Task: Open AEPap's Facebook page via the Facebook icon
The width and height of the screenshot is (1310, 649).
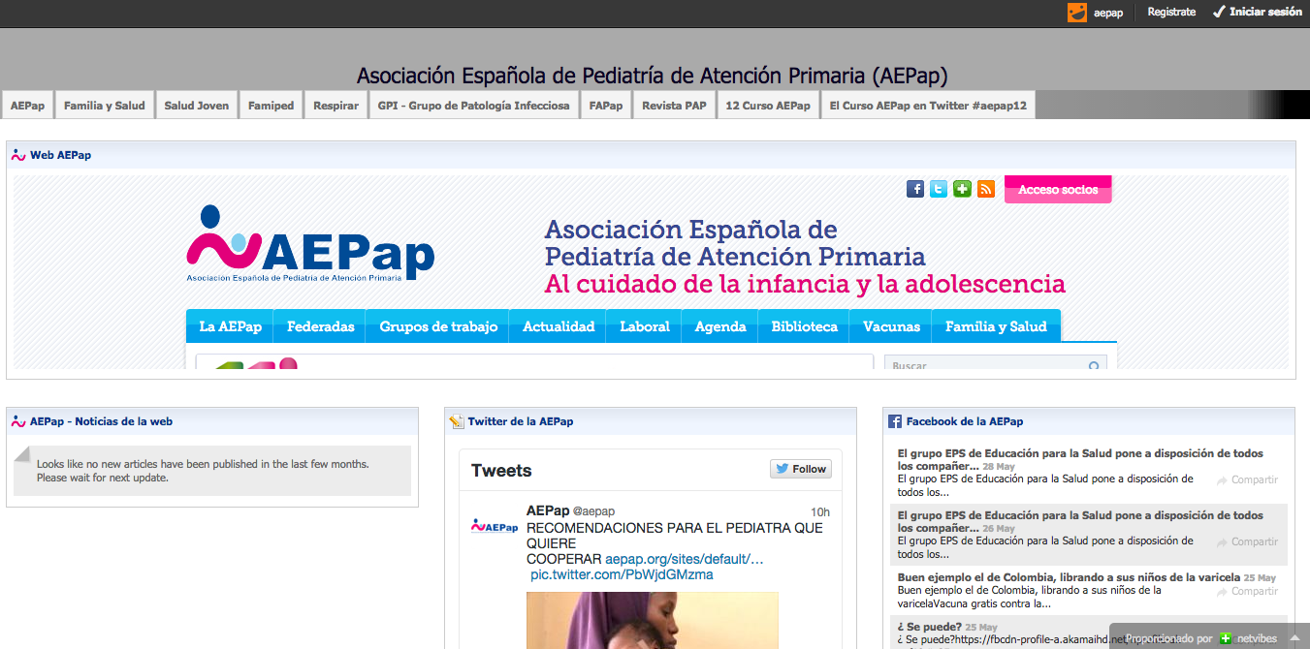Action: tap(914, 189)
